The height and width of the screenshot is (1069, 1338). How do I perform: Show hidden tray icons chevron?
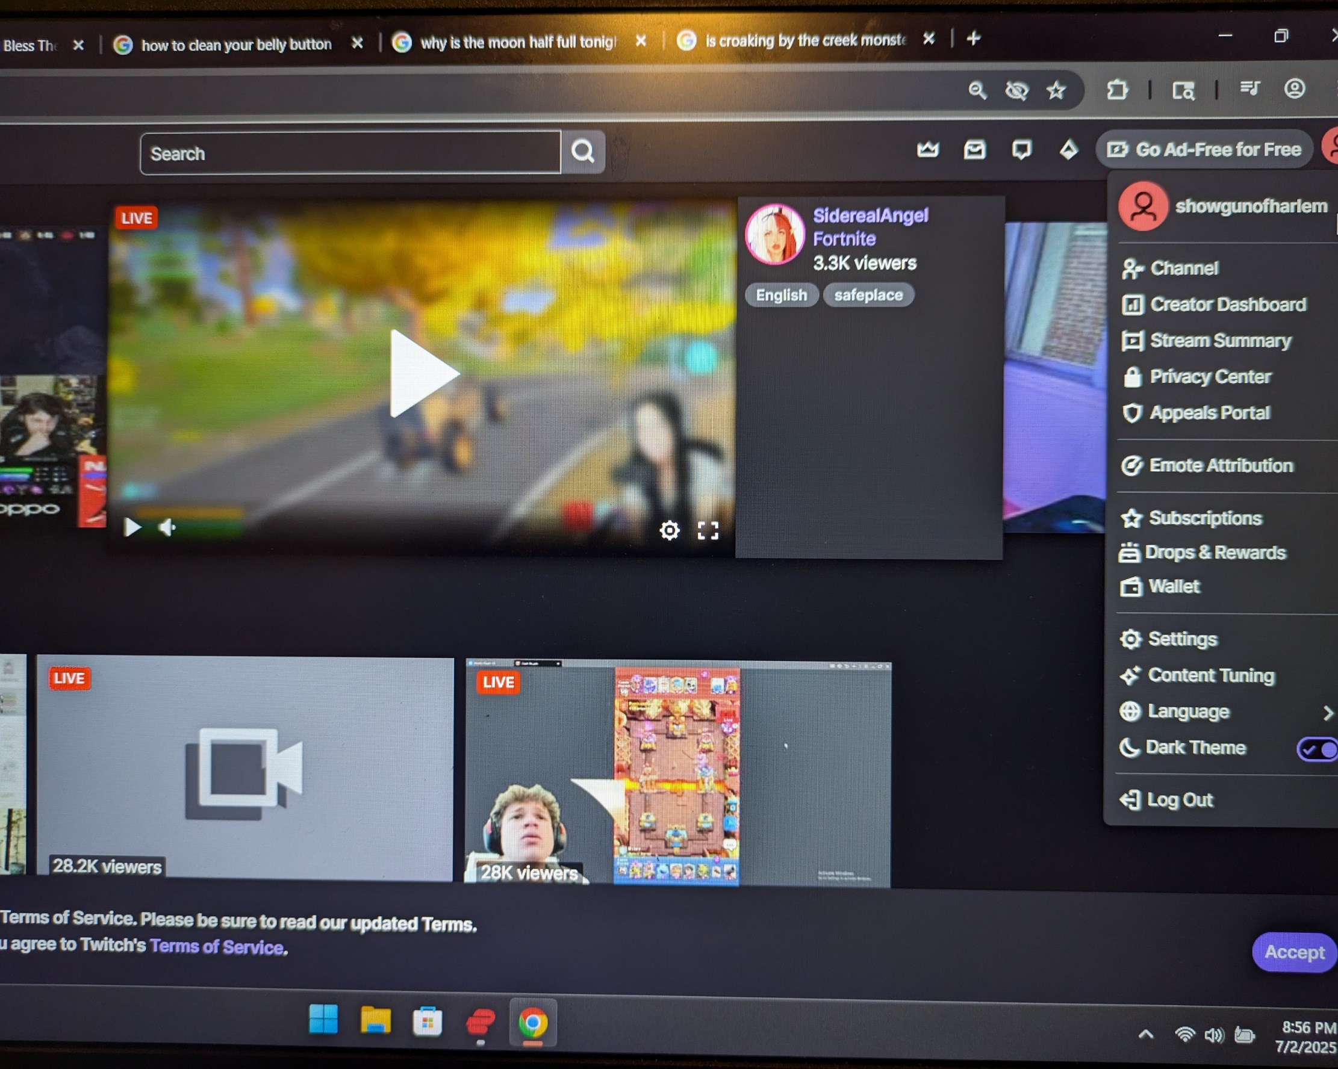point(1147,1034)
